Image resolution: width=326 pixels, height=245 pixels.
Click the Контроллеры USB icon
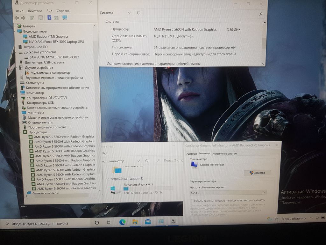[x=23, y=103]
